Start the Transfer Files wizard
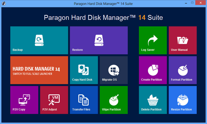The height and width of the screenshot is (124, 207). pos(84,100)
